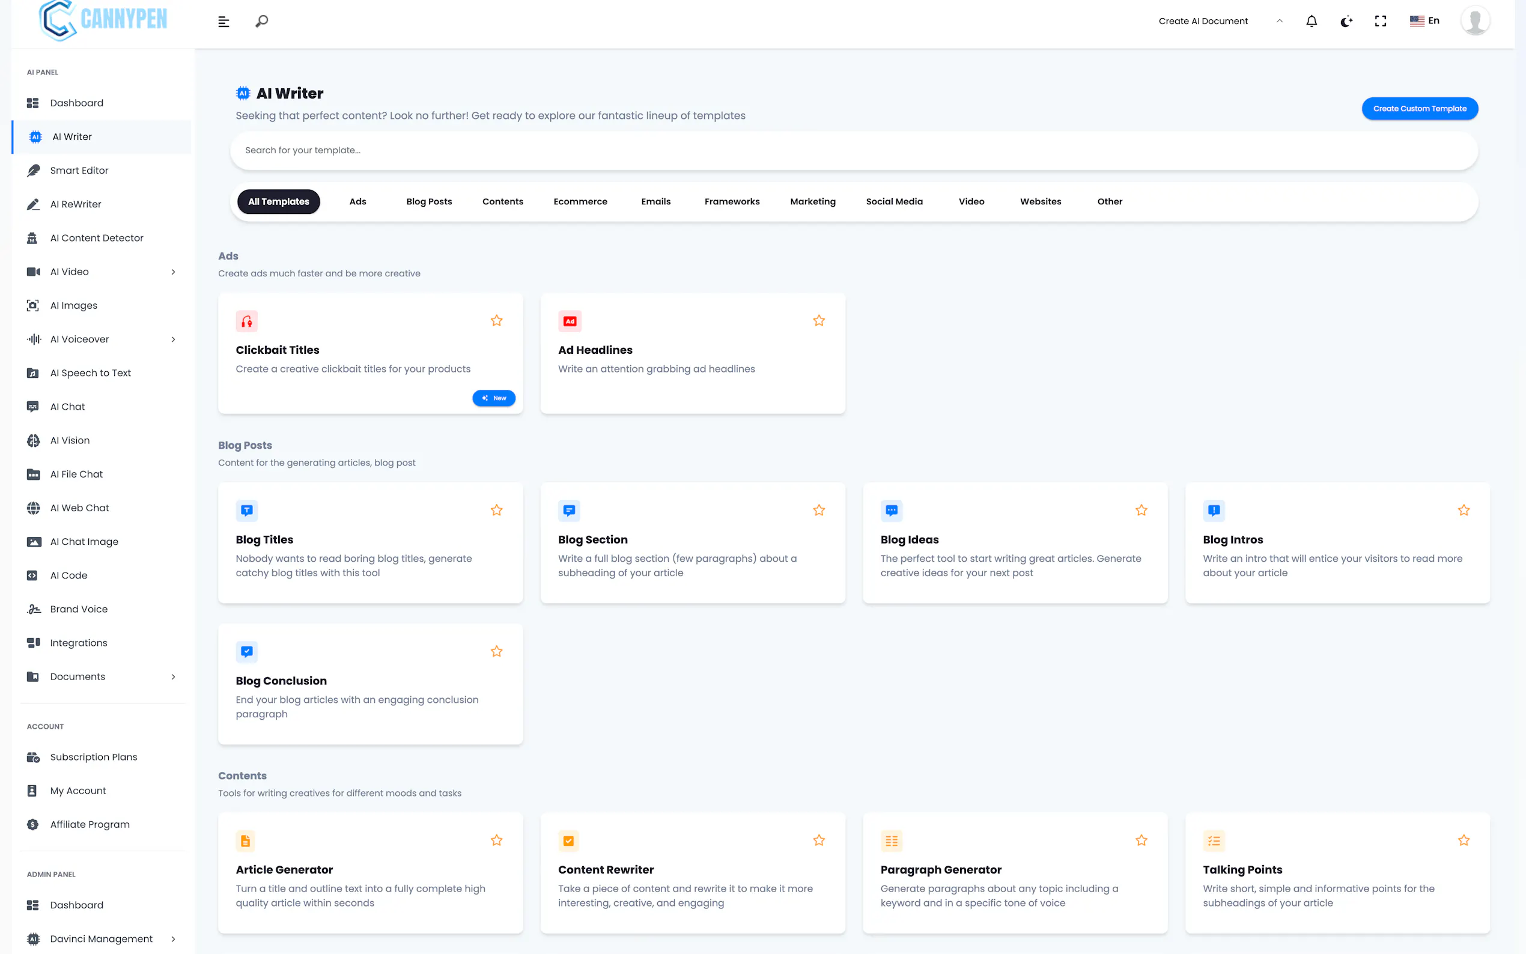Open the En language selector
Image resolution: width=1526 pixels, height=954 pixels.
coord(1424,21)
